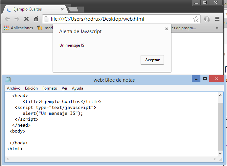Click the Notepad icon in title bar
Image resolution: width=227 pixels, height=166 pixels.
(x=8, y=80)
